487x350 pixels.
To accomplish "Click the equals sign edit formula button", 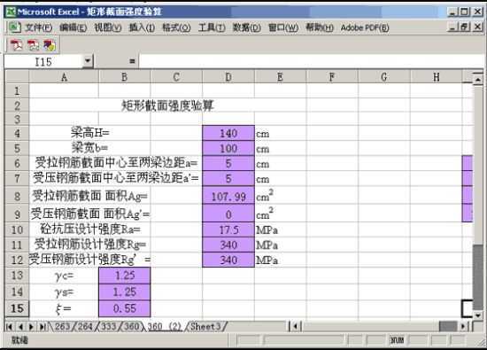I will tap(132, 61).
